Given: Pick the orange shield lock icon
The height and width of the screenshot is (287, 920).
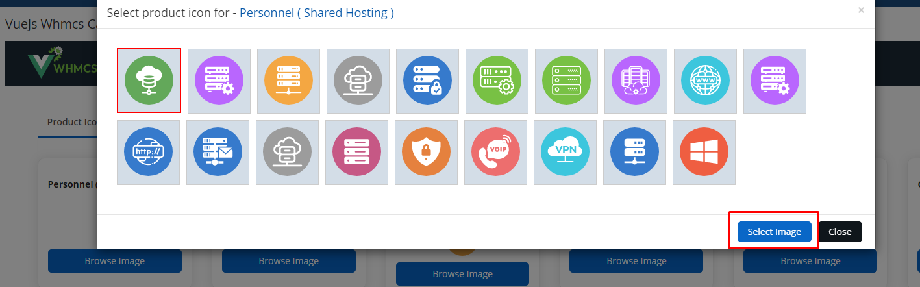Looking at the screenshot, I should pyautogui.click(x=427, y=153).
